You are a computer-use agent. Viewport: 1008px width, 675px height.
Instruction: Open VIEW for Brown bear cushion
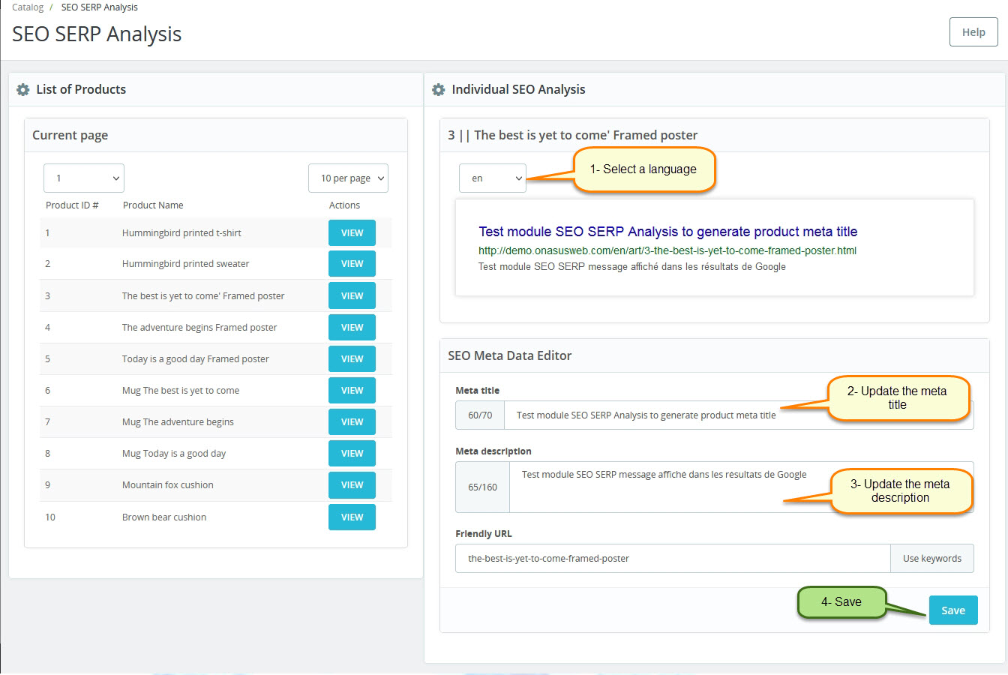tap(352, 517)
